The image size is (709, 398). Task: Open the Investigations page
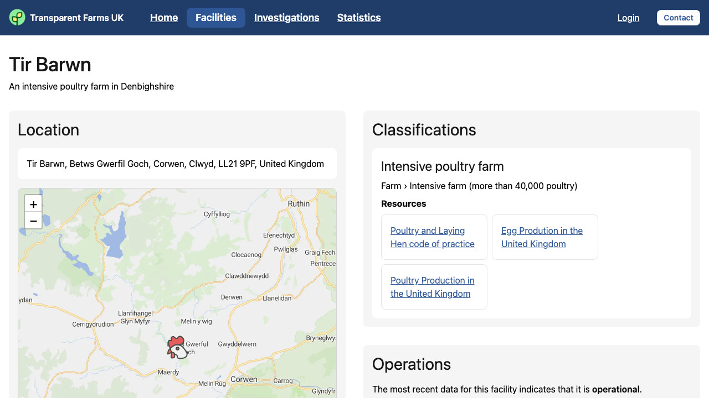click(x=286, y=18)
